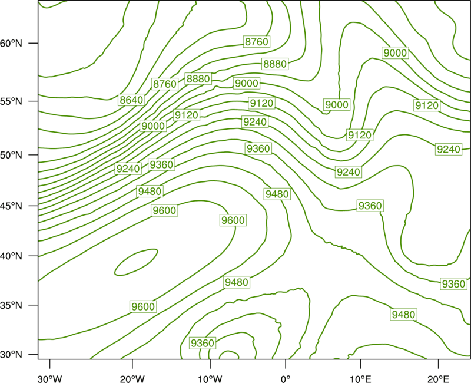Click the 50°N latitude axis label
471x383 pixels.
pos(11,155)
